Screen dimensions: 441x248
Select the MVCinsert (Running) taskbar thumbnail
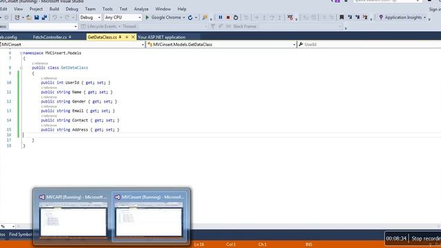click(x=149, y=216)
